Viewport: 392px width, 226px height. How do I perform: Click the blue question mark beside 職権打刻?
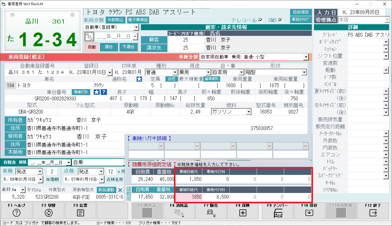[x=104, y=92]
